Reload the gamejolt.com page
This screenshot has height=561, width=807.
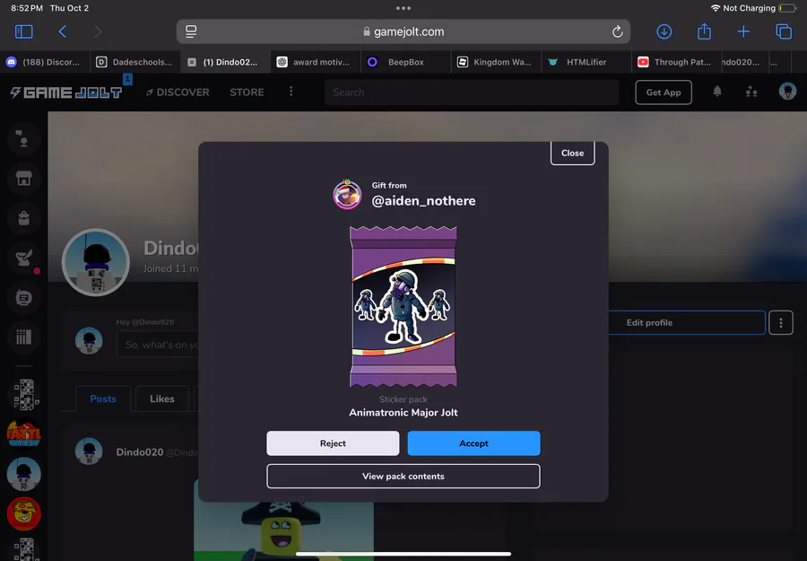coord(617,31)
